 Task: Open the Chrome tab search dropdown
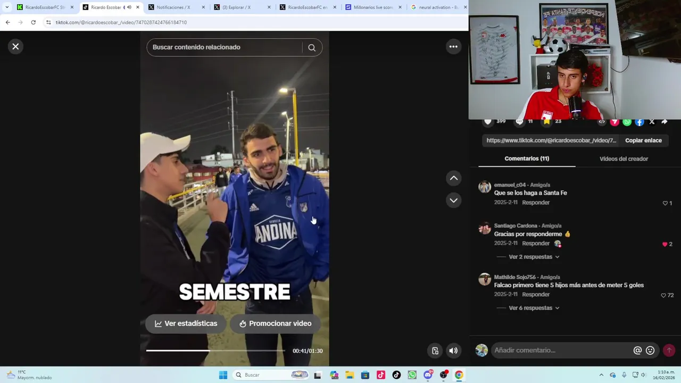point(7,7)
